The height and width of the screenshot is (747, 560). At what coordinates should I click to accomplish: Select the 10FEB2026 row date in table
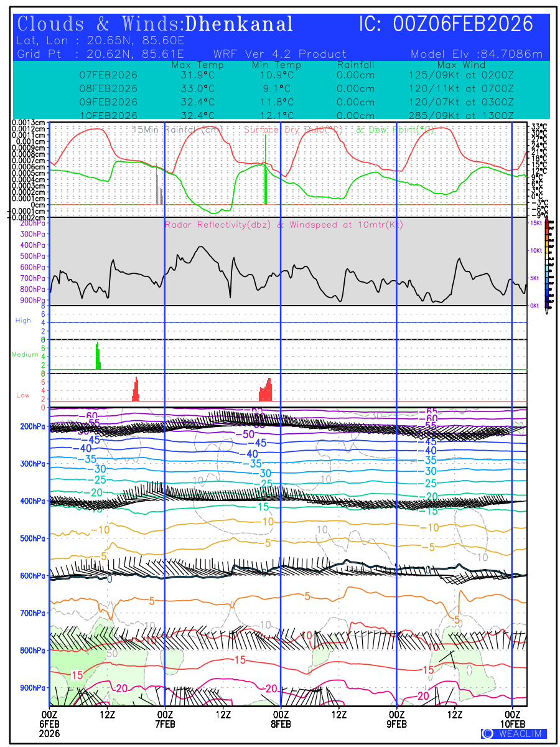108,115
